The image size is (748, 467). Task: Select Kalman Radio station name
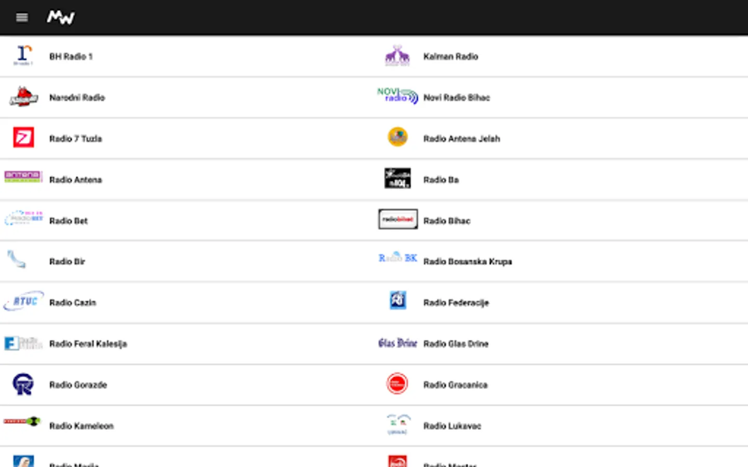pos(451,57)
